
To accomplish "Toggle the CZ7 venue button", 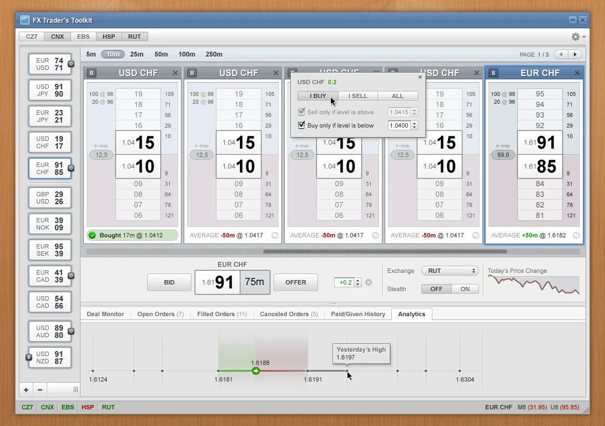I will pos(32,37).
